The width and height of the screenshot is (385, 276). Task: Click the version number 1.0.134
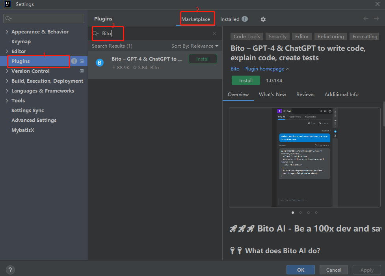point(274,80)
